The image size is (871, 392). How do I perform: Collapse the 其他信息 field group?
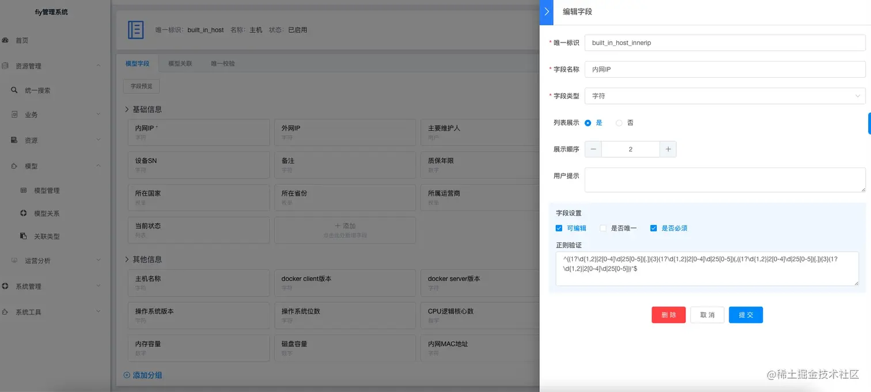(127, 260)
